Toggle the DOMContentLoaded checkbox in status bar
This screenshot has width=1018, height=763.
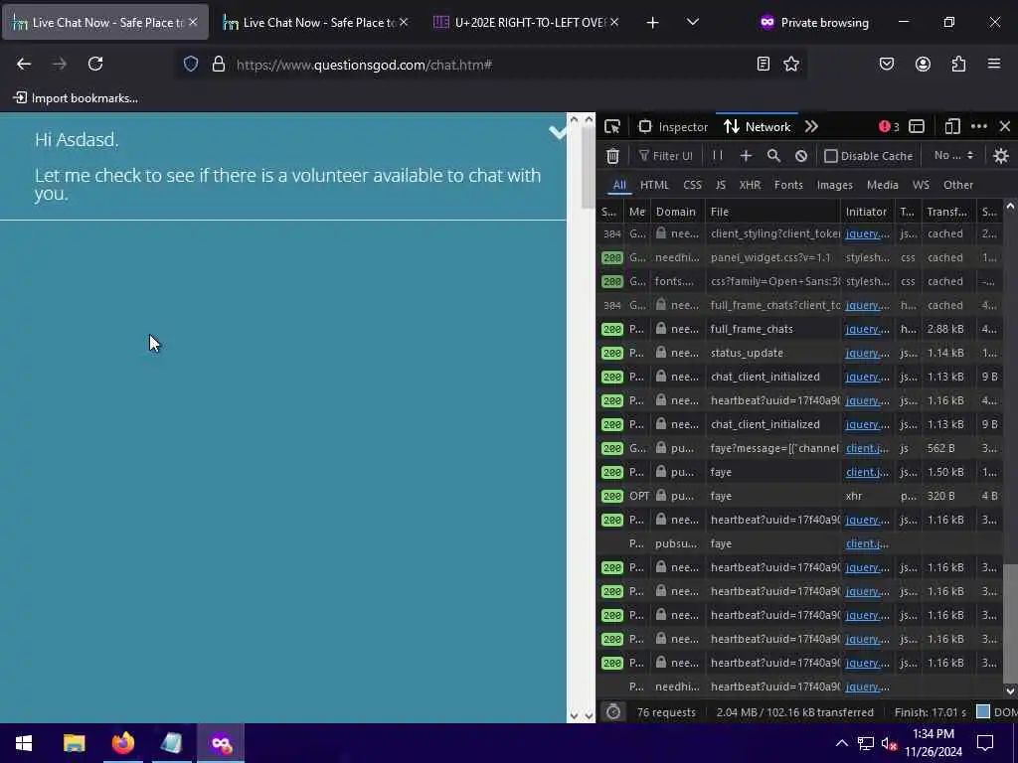(983, 712)
